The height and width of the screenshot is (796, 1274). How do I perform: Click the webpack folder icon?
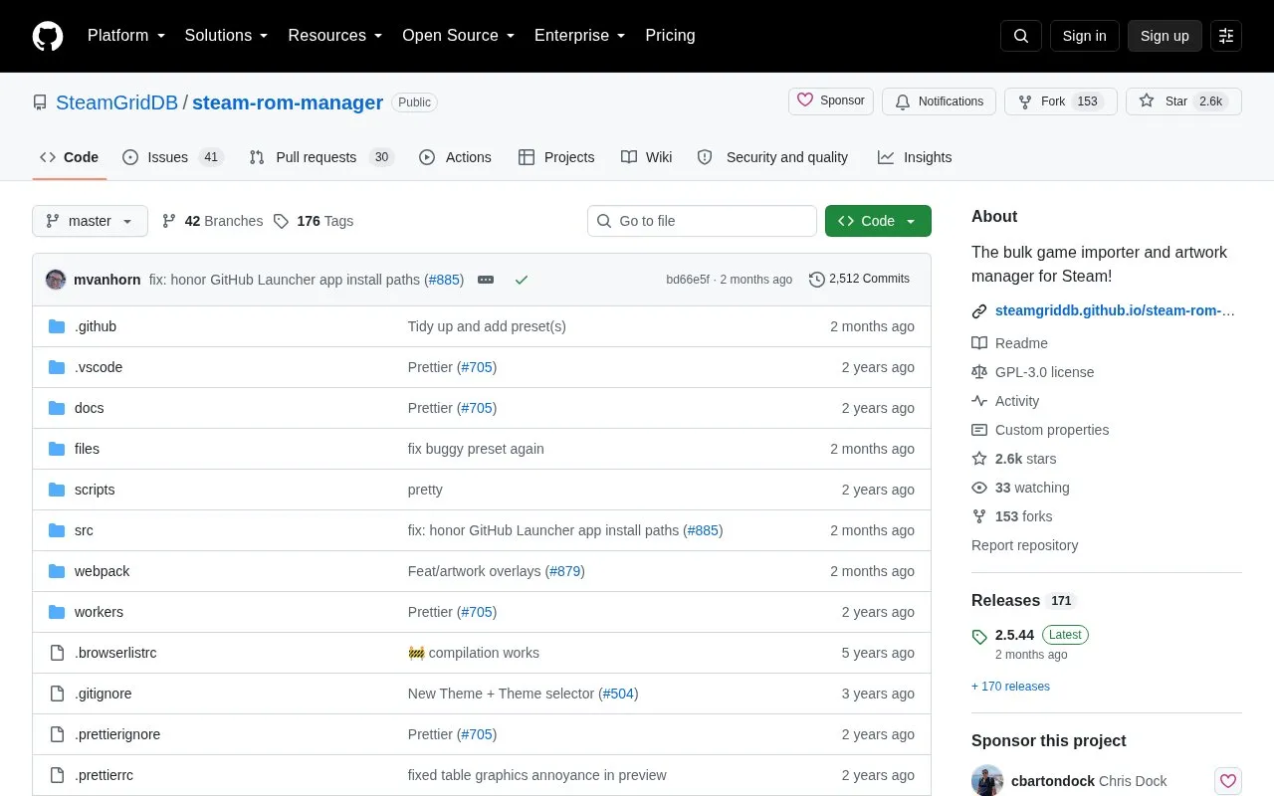(57, 571)
